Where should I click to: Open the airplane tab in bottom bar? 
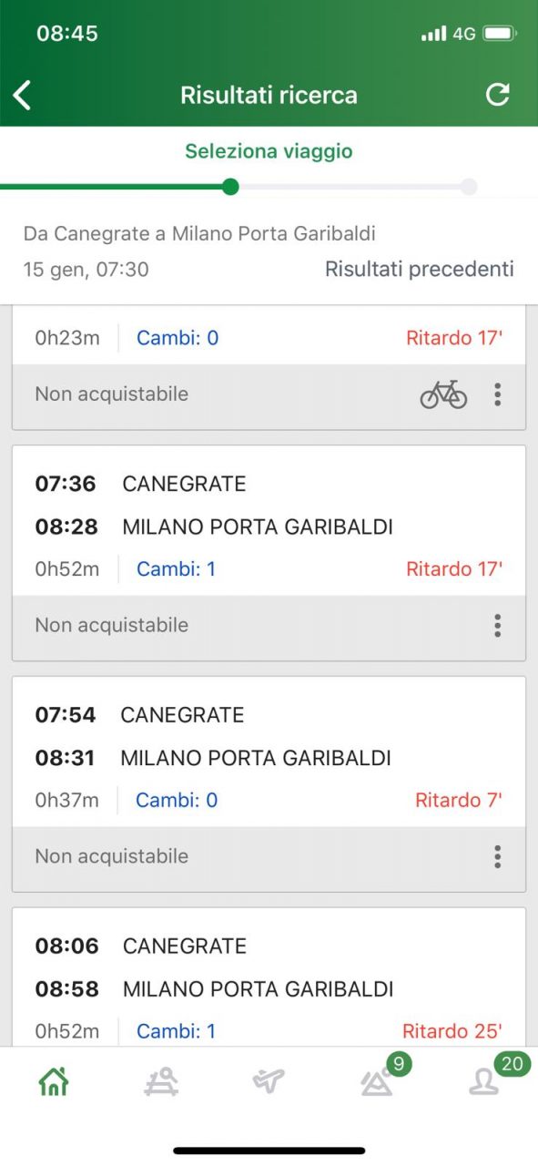(x=269, y=1081)
